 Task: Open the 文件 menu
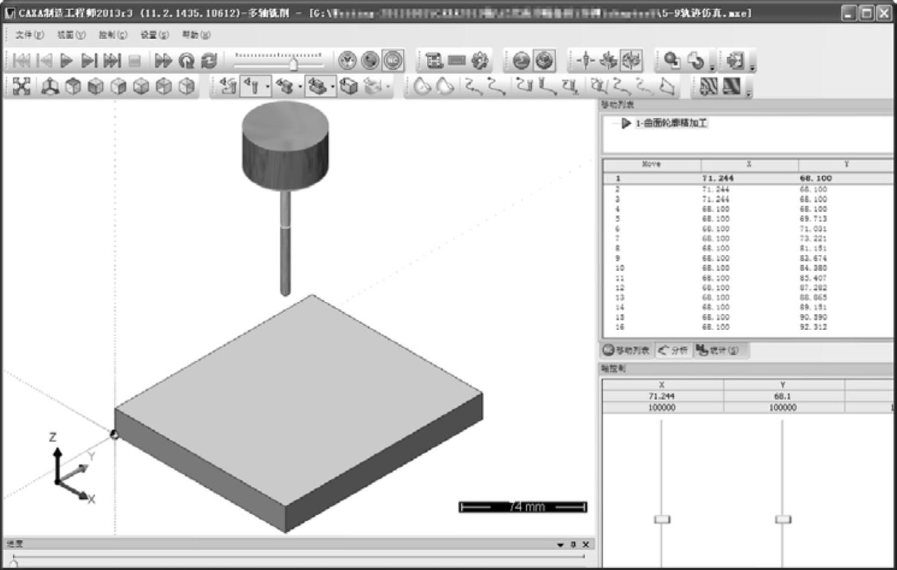click(30, 35)
